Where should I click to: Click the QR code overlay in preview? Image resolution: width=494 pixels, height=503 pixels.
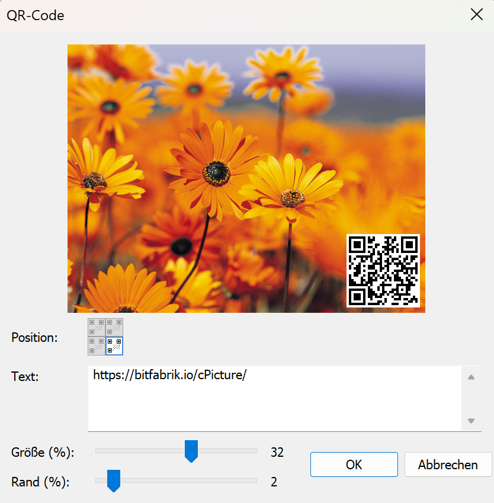pos(383,271)
